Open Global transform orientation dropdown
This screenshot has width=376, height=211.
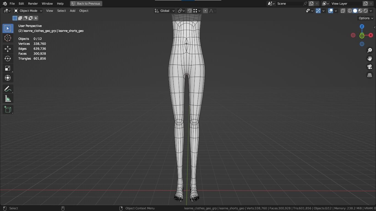pos(164,11)
